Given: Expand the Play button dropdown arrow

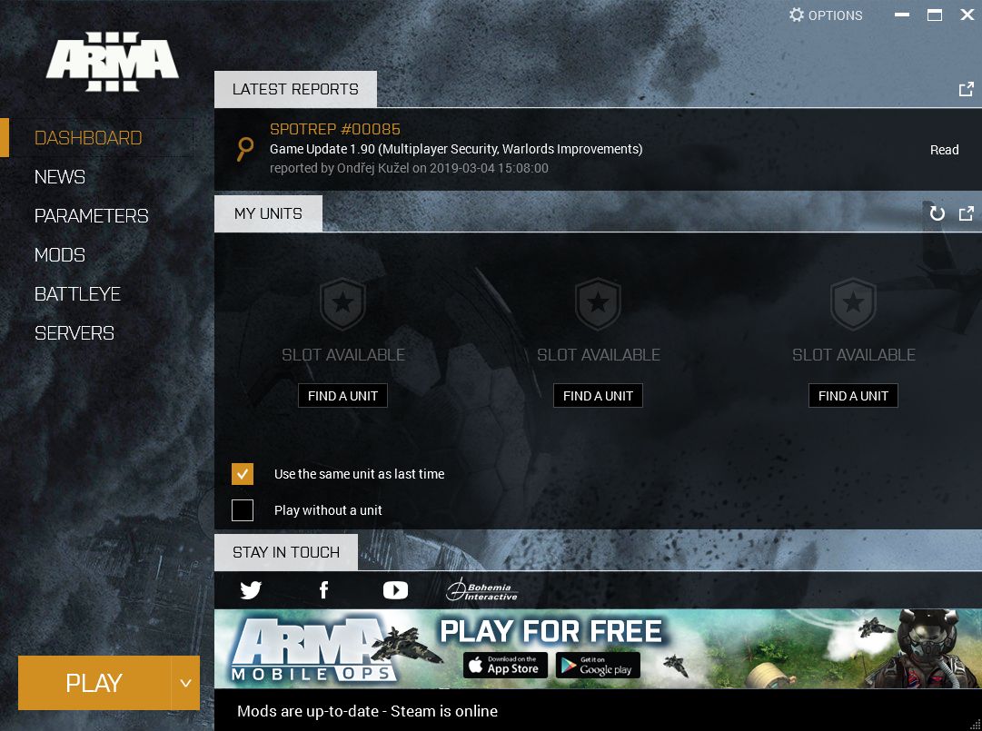Looking at the screenshot, I should click(185, 683).
